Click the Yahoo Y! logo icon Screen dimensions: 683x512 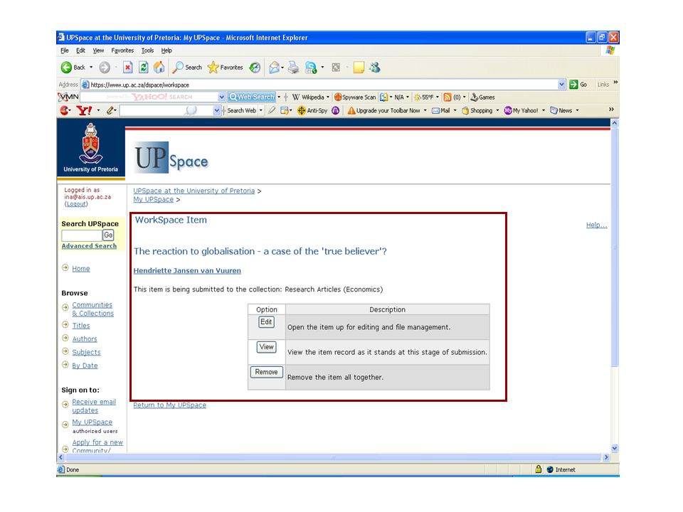(x=84, y=111)
